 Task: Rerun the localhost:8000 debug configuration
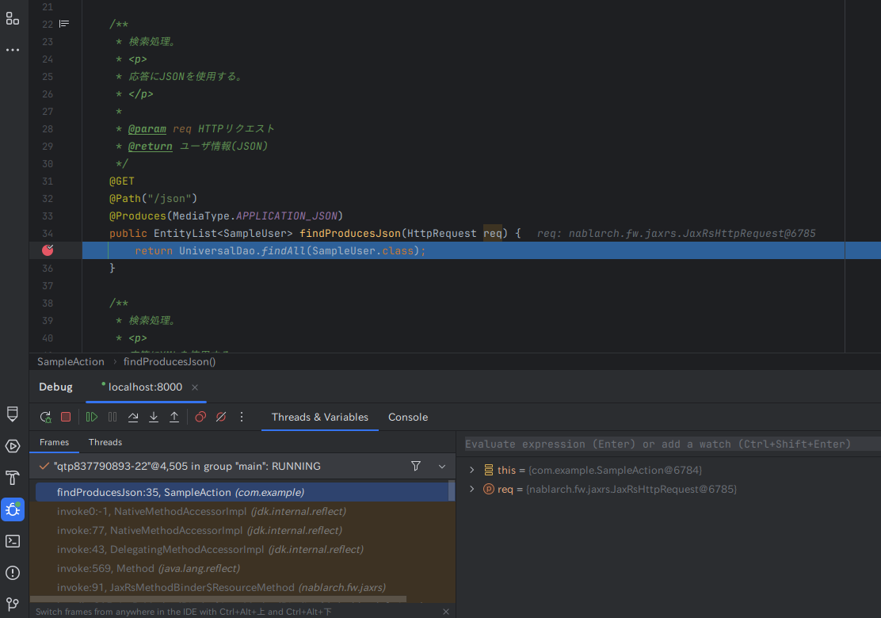click(x=45, y=416)
